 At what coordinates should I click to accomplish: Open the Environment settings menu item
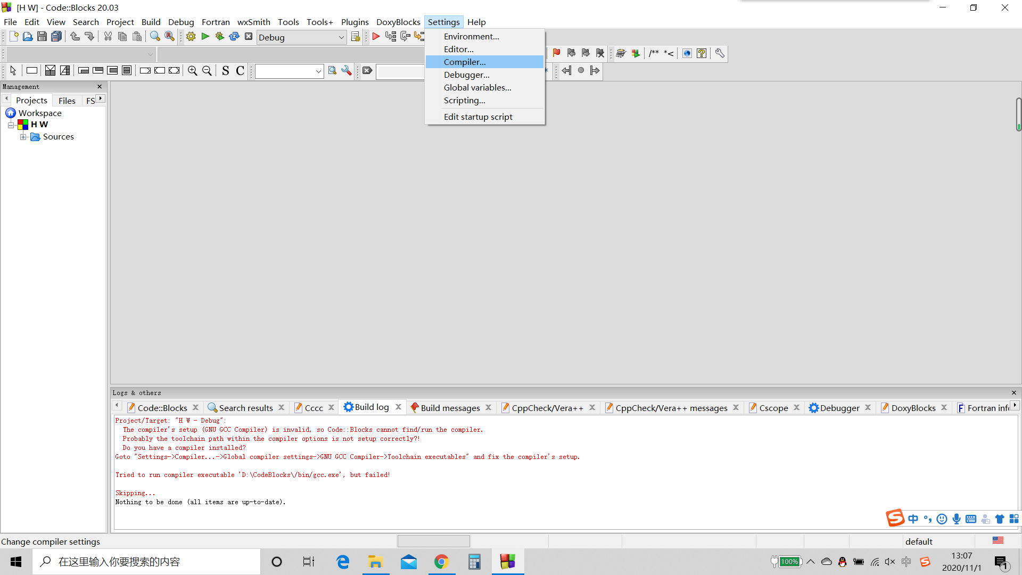click(485, 36)
